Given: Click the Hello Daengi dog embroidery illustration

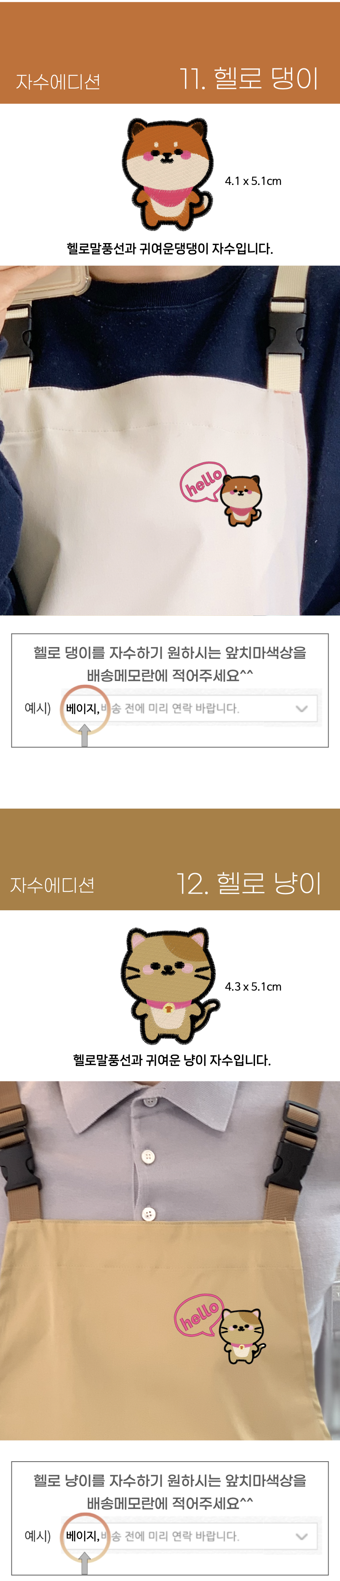Looking at the screenshot, I should [x=168, y=174].
